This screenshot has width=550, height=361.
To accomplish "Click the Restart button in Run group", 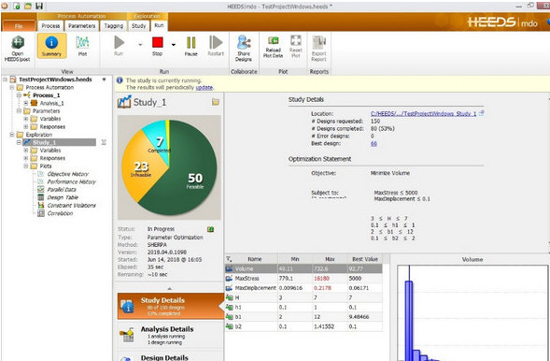I will 216,46.
